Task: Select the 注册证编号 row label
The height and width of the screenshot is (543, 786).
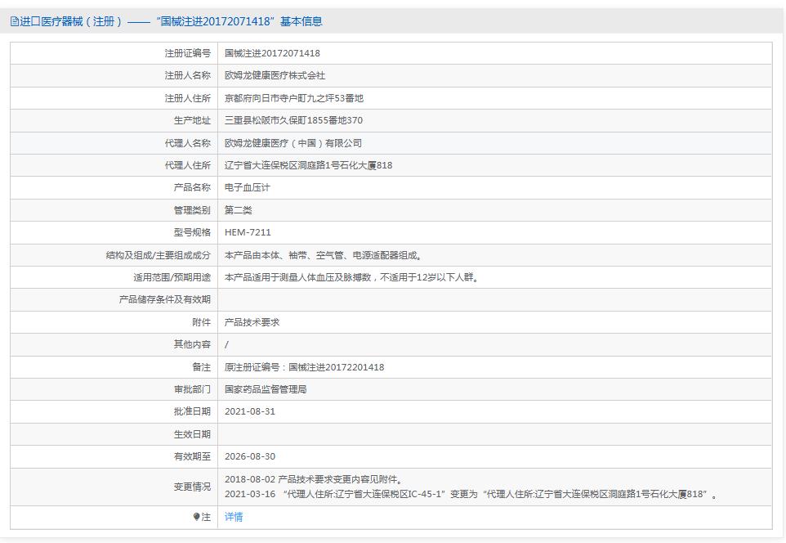Action: [184, 53]
